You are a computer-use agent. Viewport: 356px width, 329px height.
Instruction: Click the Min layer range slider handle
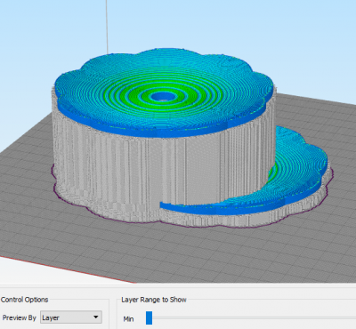click(149, 317)
